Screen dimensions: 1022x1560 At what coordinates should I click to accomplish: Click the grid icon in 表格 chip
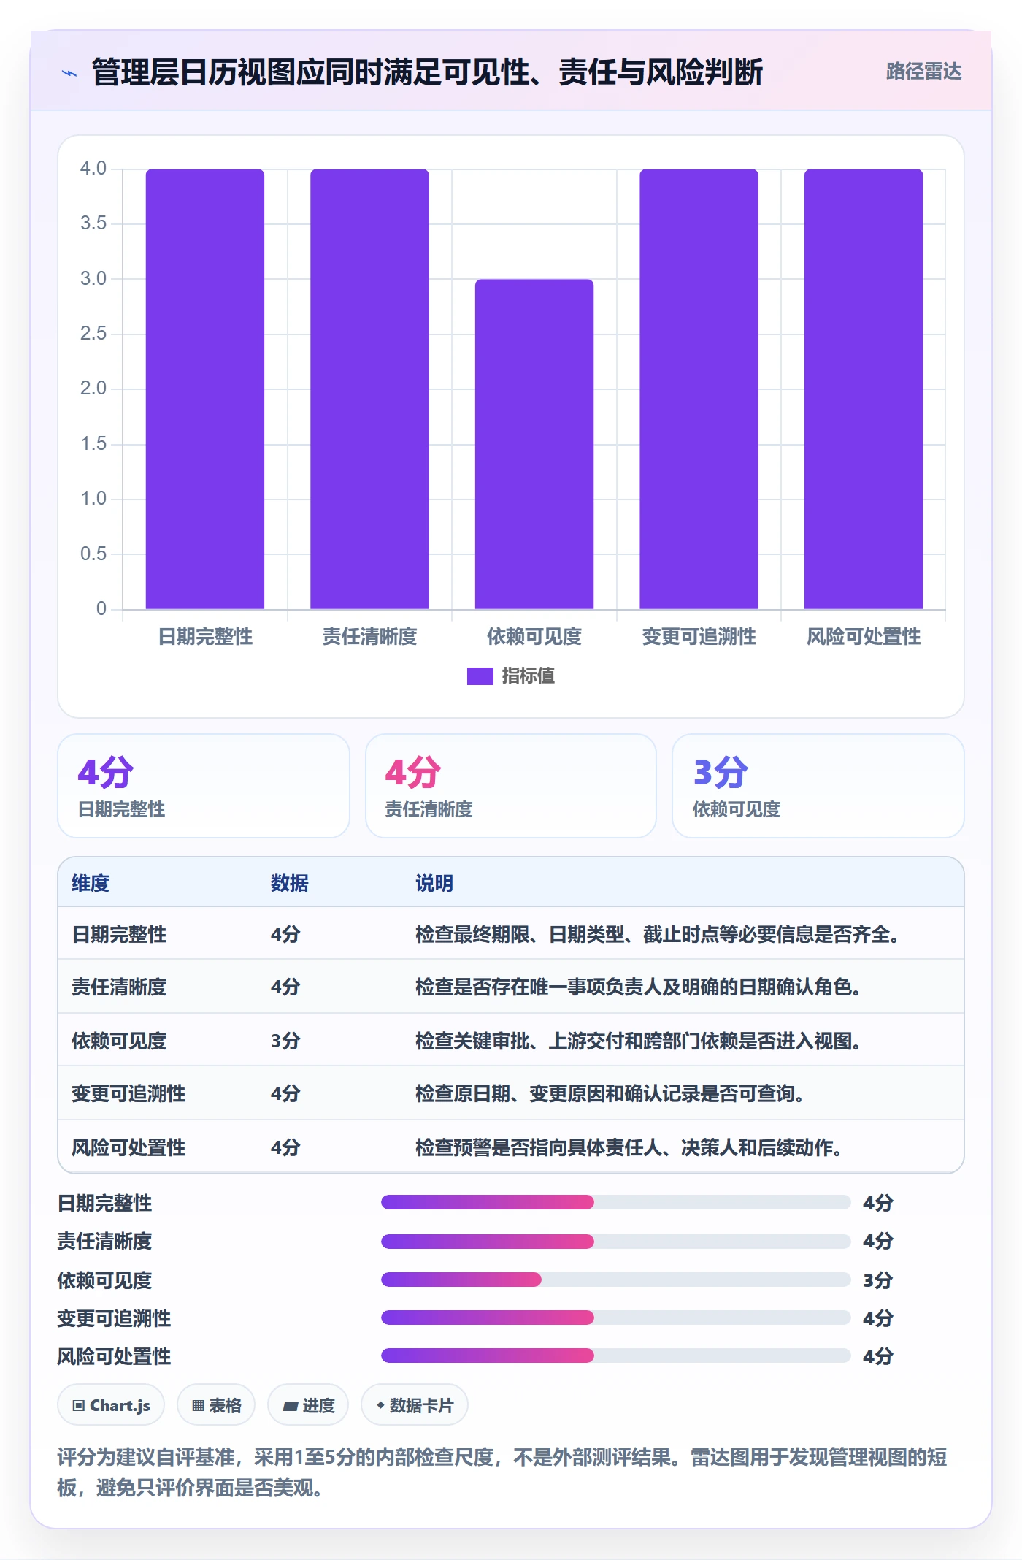[x=198, y=1406]
